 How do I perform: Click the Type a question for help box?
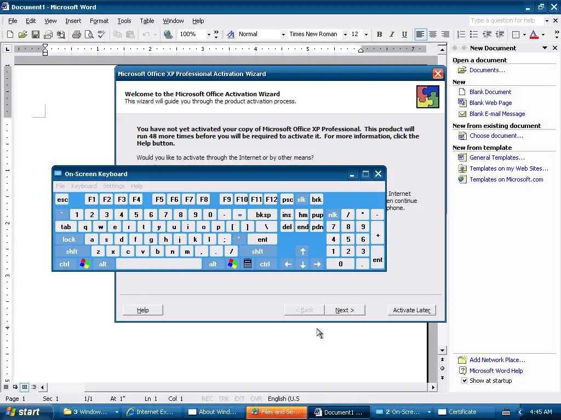pos(506,21)
